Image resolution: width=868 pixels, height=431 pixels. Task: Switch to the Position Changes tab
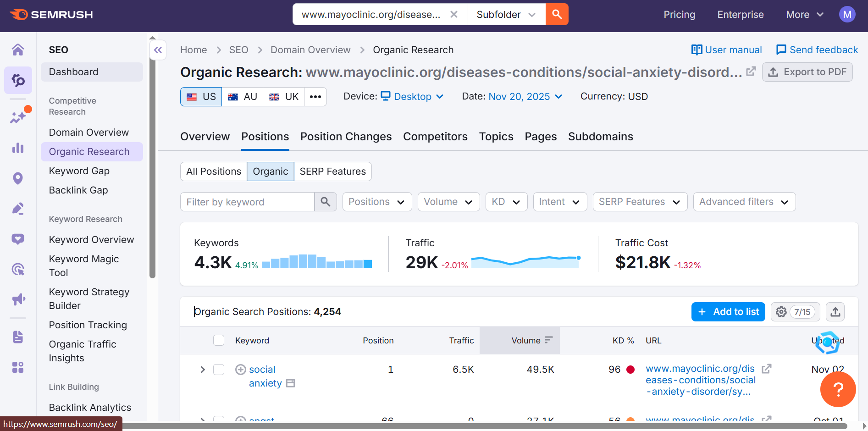point(346,137)
